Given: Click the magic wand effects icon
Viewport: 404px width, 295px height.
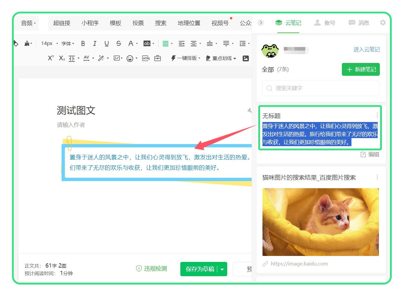Looking at the screenshot, I should pos(101,58).
